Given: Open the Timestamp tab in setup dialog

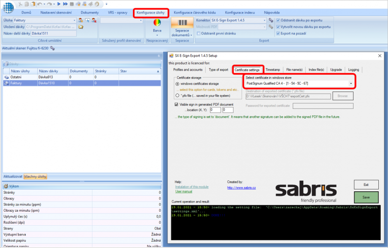Looking at the screenshot, I should tap(273, 70).
